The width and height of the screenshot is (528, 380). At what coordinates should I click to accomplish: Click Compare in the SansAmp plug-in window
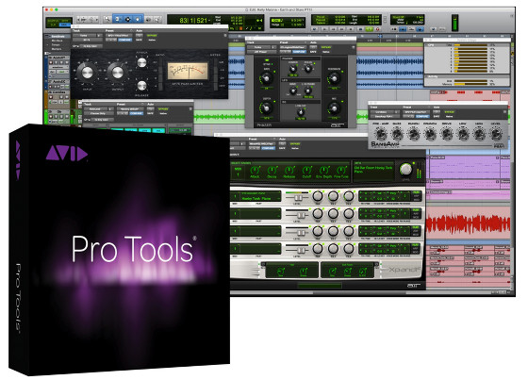tap(422, 116)
